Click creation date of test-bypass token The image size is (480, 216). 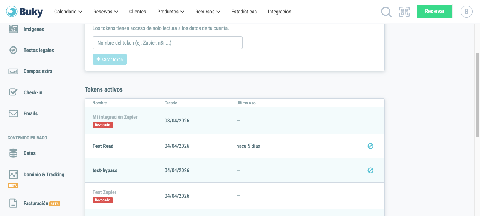(177, 170)
